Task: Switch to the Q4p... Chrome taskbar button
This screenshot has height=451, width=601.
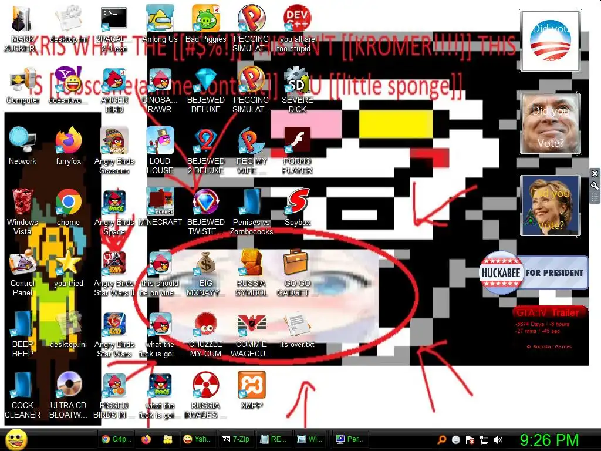Action: tap(117, 439)
